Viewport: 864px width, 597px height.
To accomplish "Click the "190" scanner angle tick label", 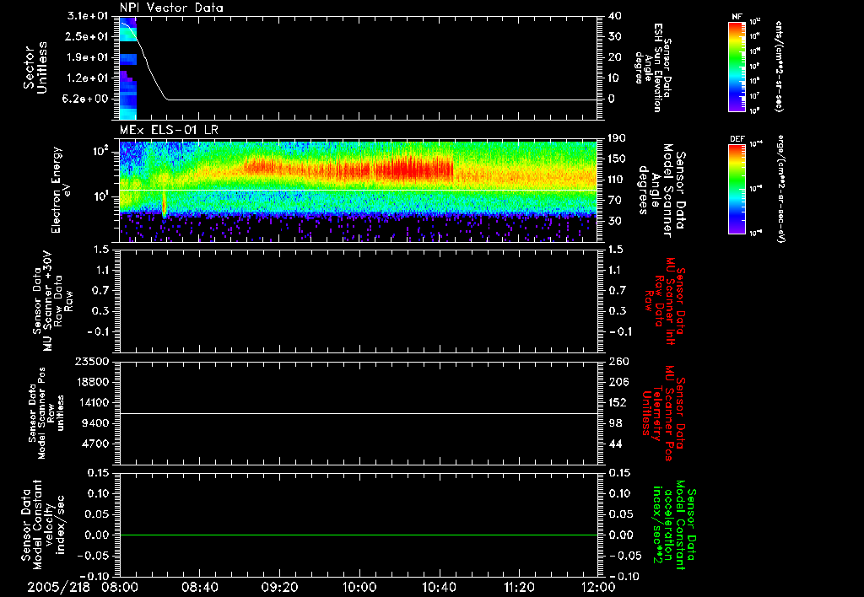I will point(617,138).
